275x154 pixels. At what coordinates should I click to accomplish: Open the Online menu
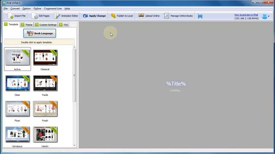[x=37, y=9]
